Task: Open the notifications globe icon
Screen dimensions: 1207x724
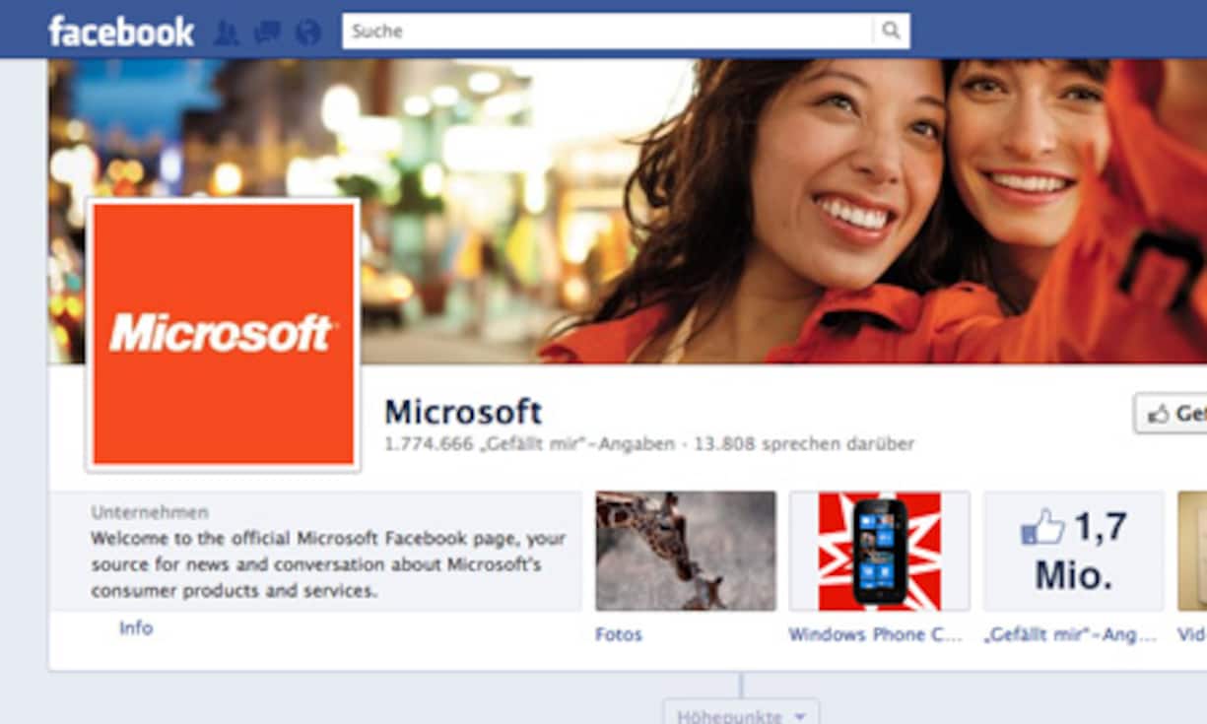Action: click(308, 33)
